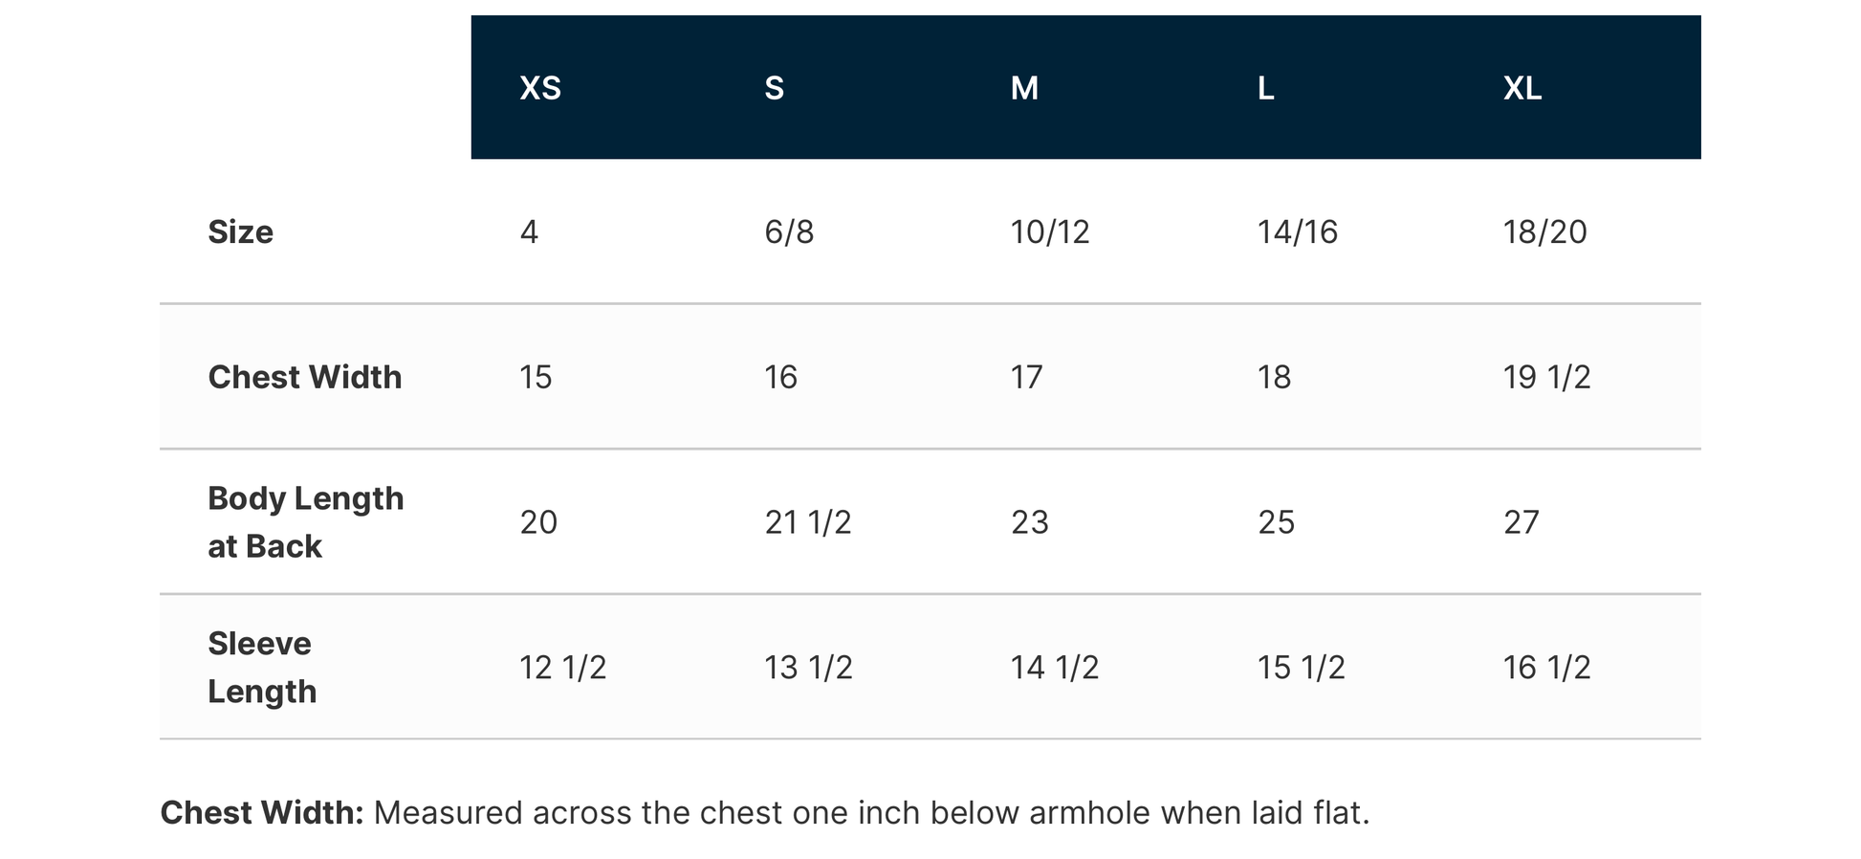This screenshot has width=1861, height=859.
Task: Click the bold Chest Width footnote label
Action: click(x=262, y=813)
